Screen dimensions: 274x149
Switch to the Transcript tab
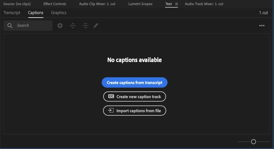(x=12, y=12)
